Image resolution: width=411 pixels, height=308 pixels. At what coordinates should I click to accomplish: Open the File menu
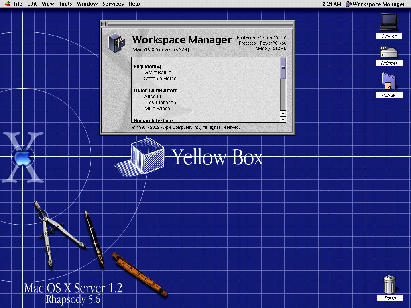pyautogui.click(x=18, y=4)
